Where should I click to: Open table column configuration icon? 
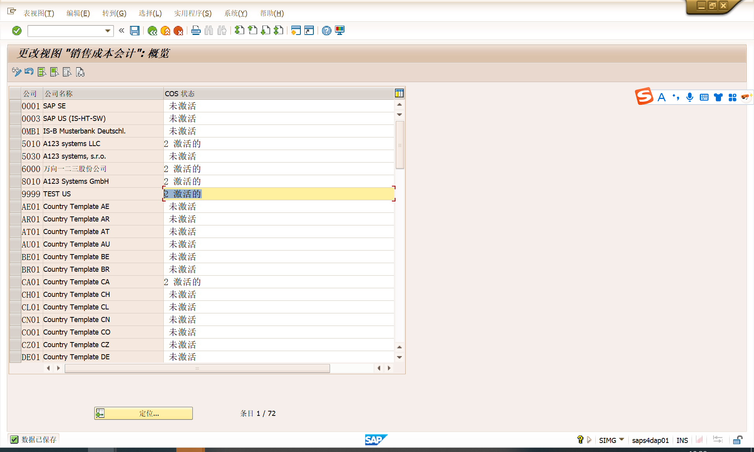point(399,93)
